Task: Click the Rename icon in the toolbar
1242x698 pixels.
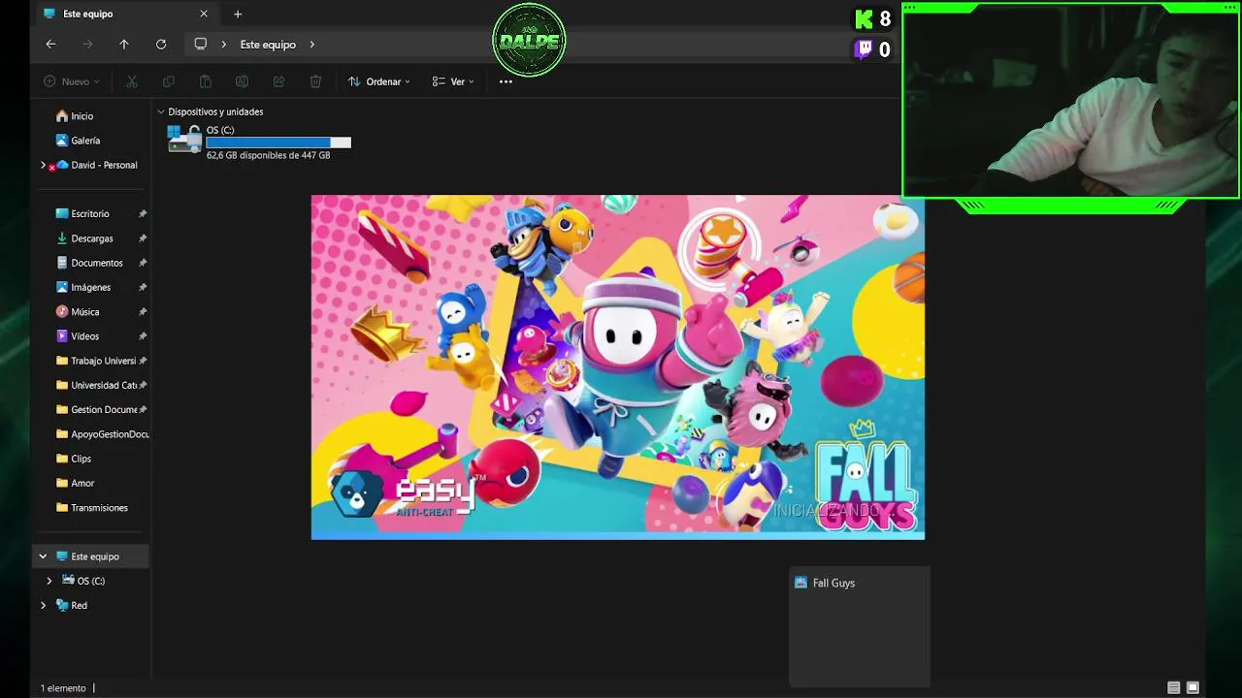Action: coord(242,81)
